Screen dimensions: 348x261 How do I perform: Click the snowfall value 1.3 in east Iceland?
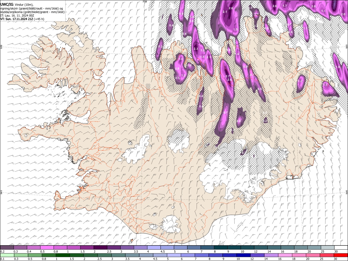click(x=300, y=81)
